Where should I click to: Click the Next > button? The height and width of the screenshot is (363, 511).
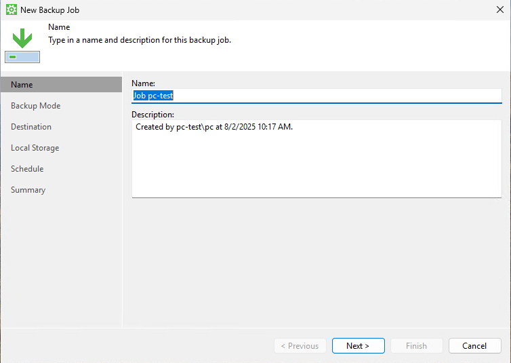[x=358, y=346]
